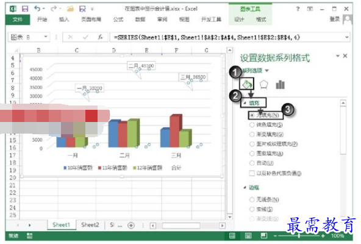Click the user account avatar icon
361x244 pixels.
[348, 20]
